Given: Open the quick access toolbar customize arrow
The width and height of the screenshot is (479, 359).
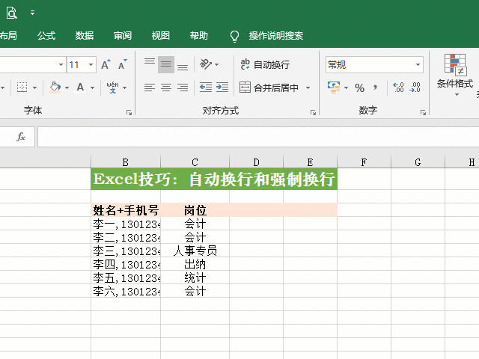Looking at the screenshot, I should coord(32,13).
